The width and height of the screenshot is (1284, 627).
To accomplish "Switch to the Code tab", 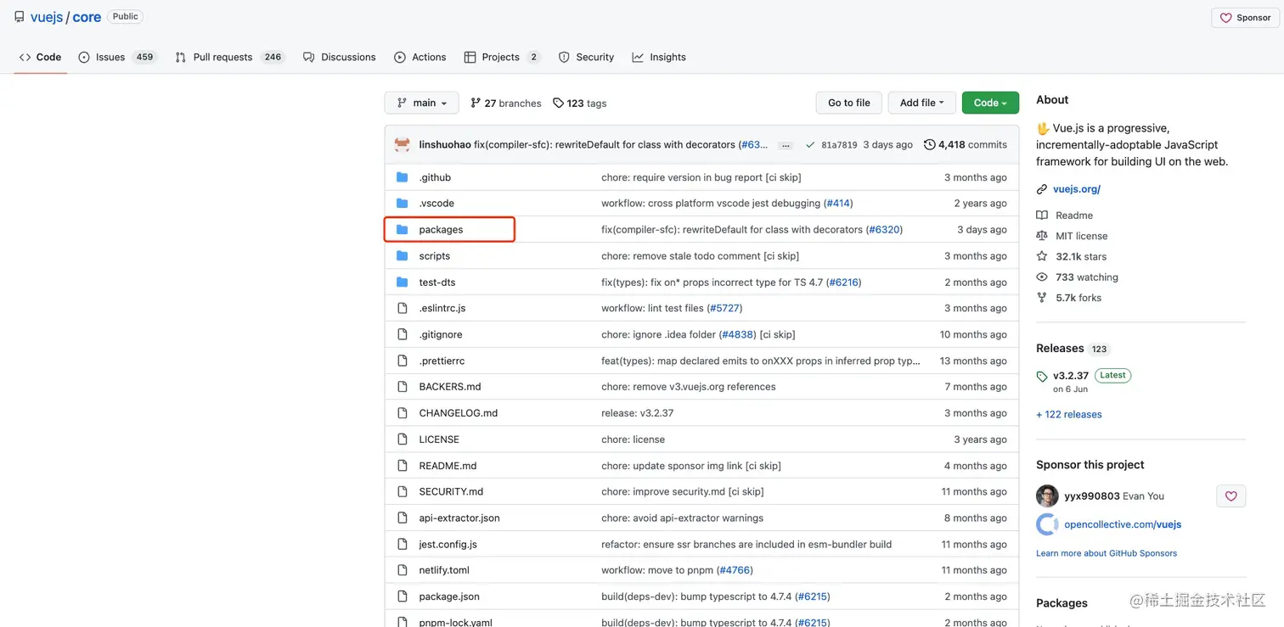I will [40, 57].
